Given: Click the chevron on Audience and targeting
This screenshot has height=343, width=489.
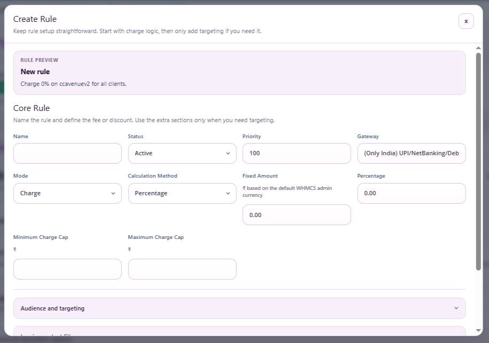Looking at the screenshot, I should 456,308.
